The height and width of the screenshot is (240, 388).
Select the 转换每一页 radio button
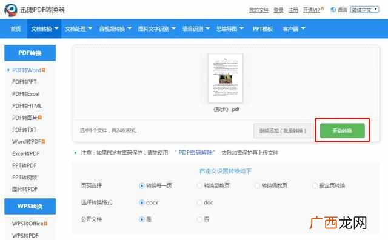tap(141, 185)
